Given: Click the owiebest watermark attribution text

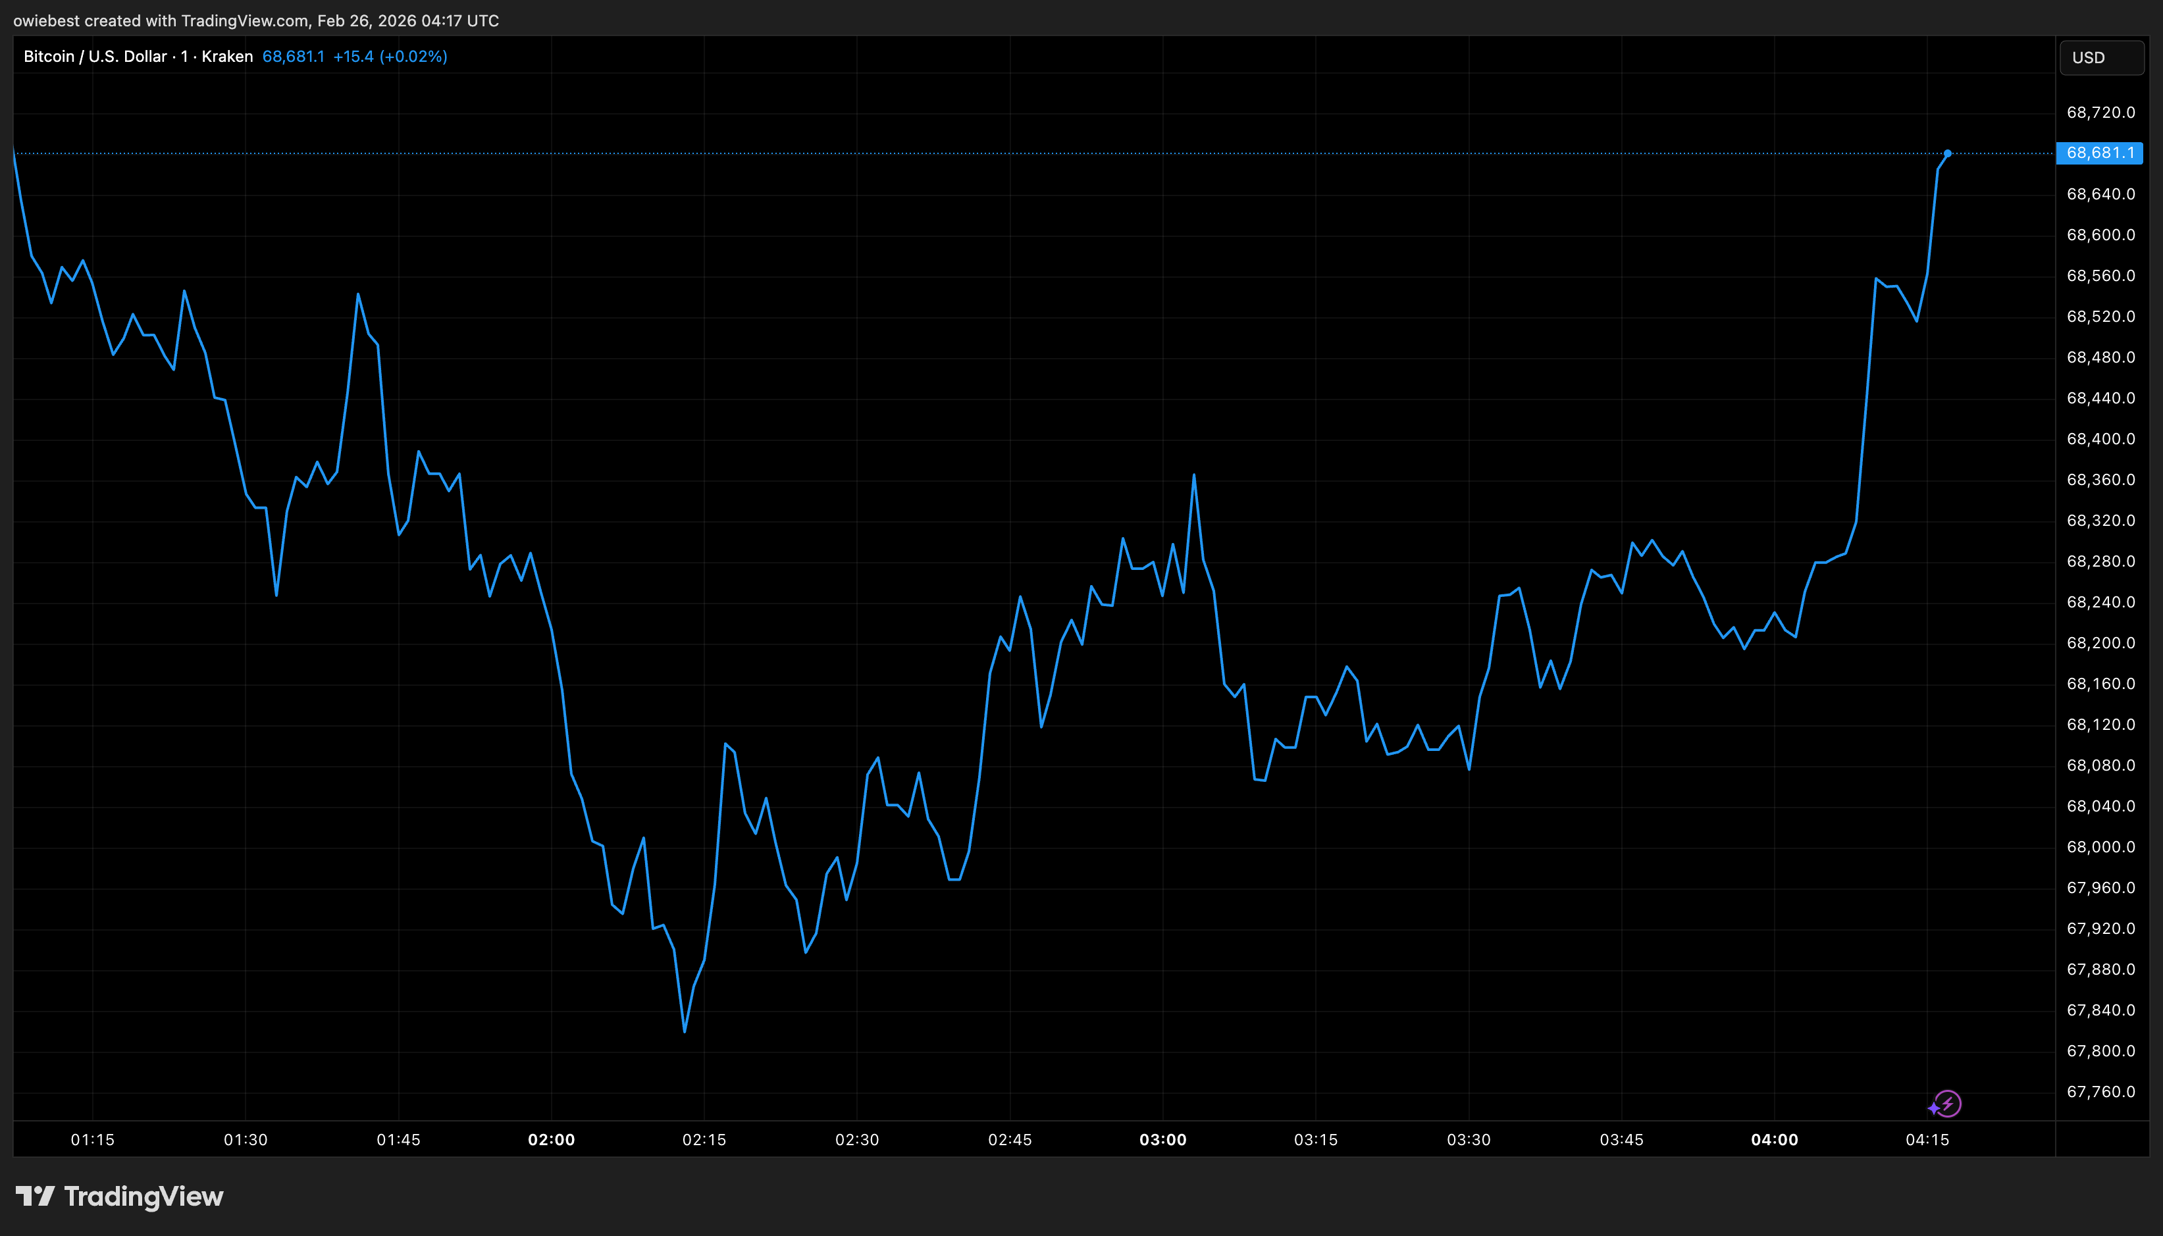Looking at the screenshot, I should [x=255, y=20].
